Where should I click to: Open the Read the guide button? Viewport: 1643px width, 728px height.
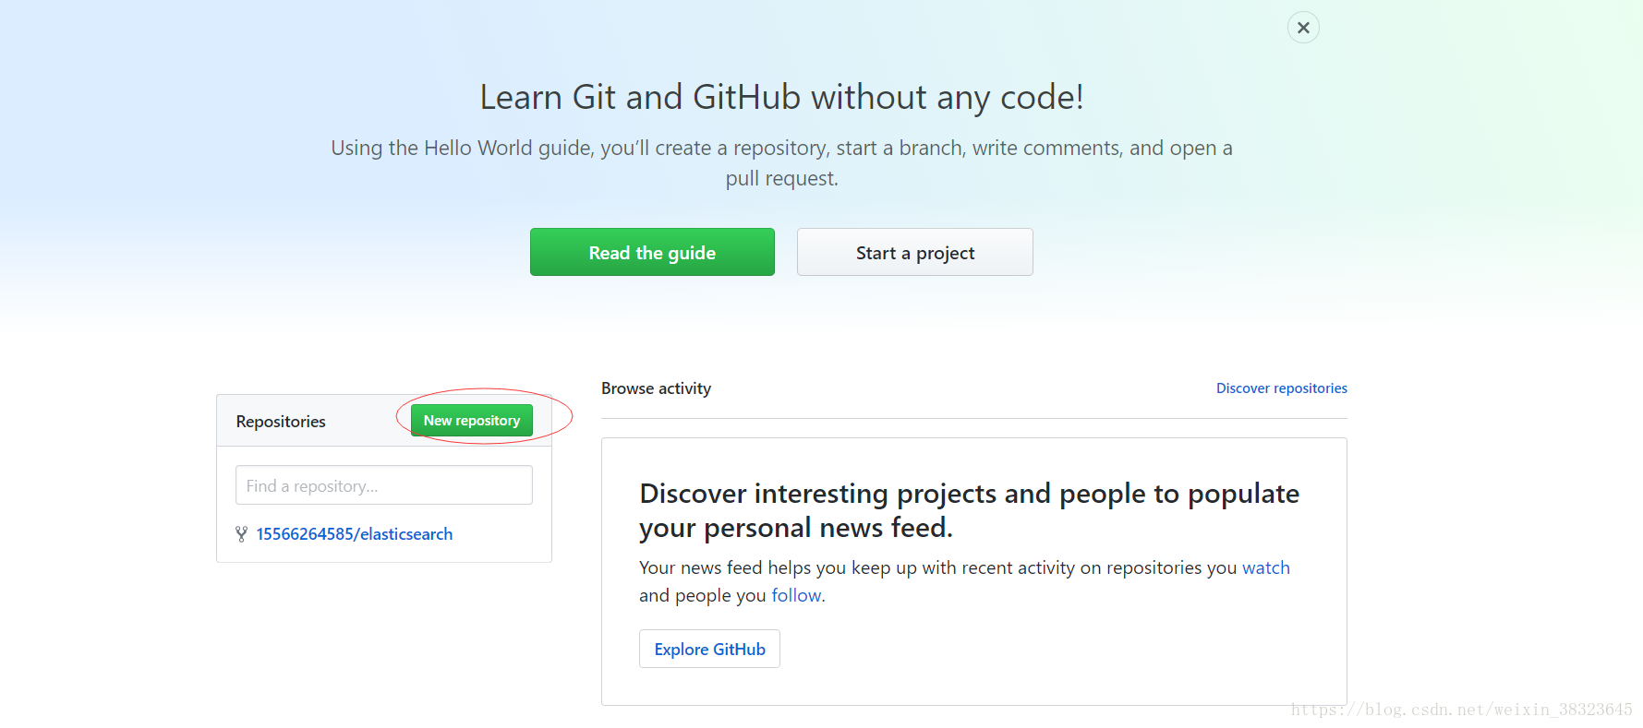652,252
